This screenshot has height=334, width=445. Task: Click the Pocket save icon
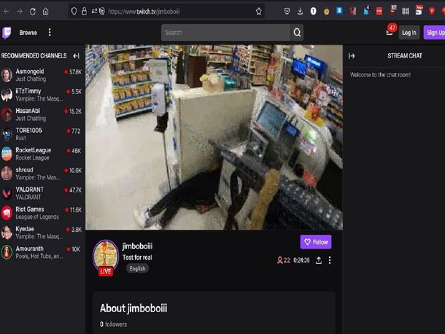click(x=287, y=12)
